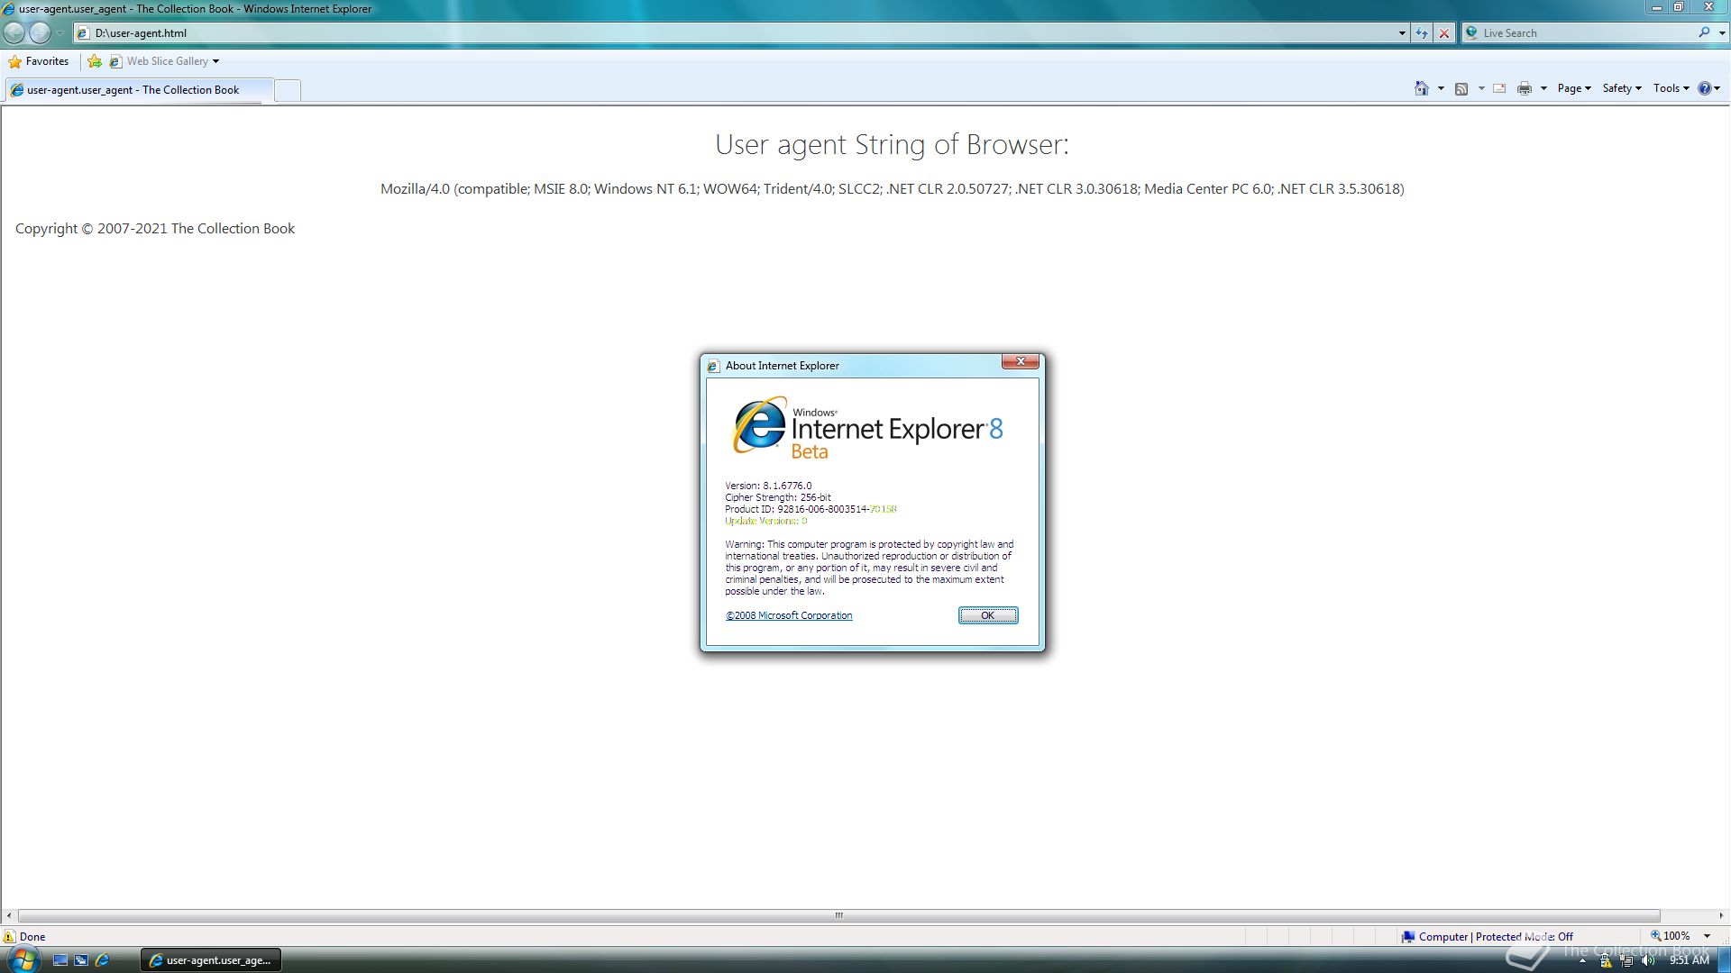Open the Help question mark menu
Viewport: 1731px width, 973px height.
click(1709, 88)
